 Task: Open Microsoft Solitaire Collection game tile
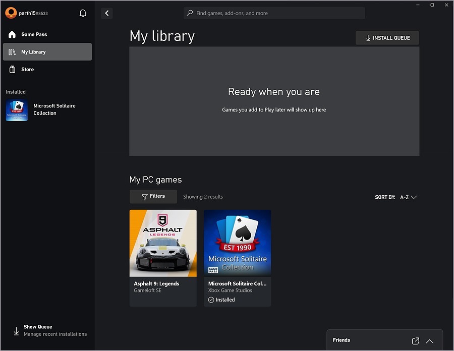(x=238, y=258)
